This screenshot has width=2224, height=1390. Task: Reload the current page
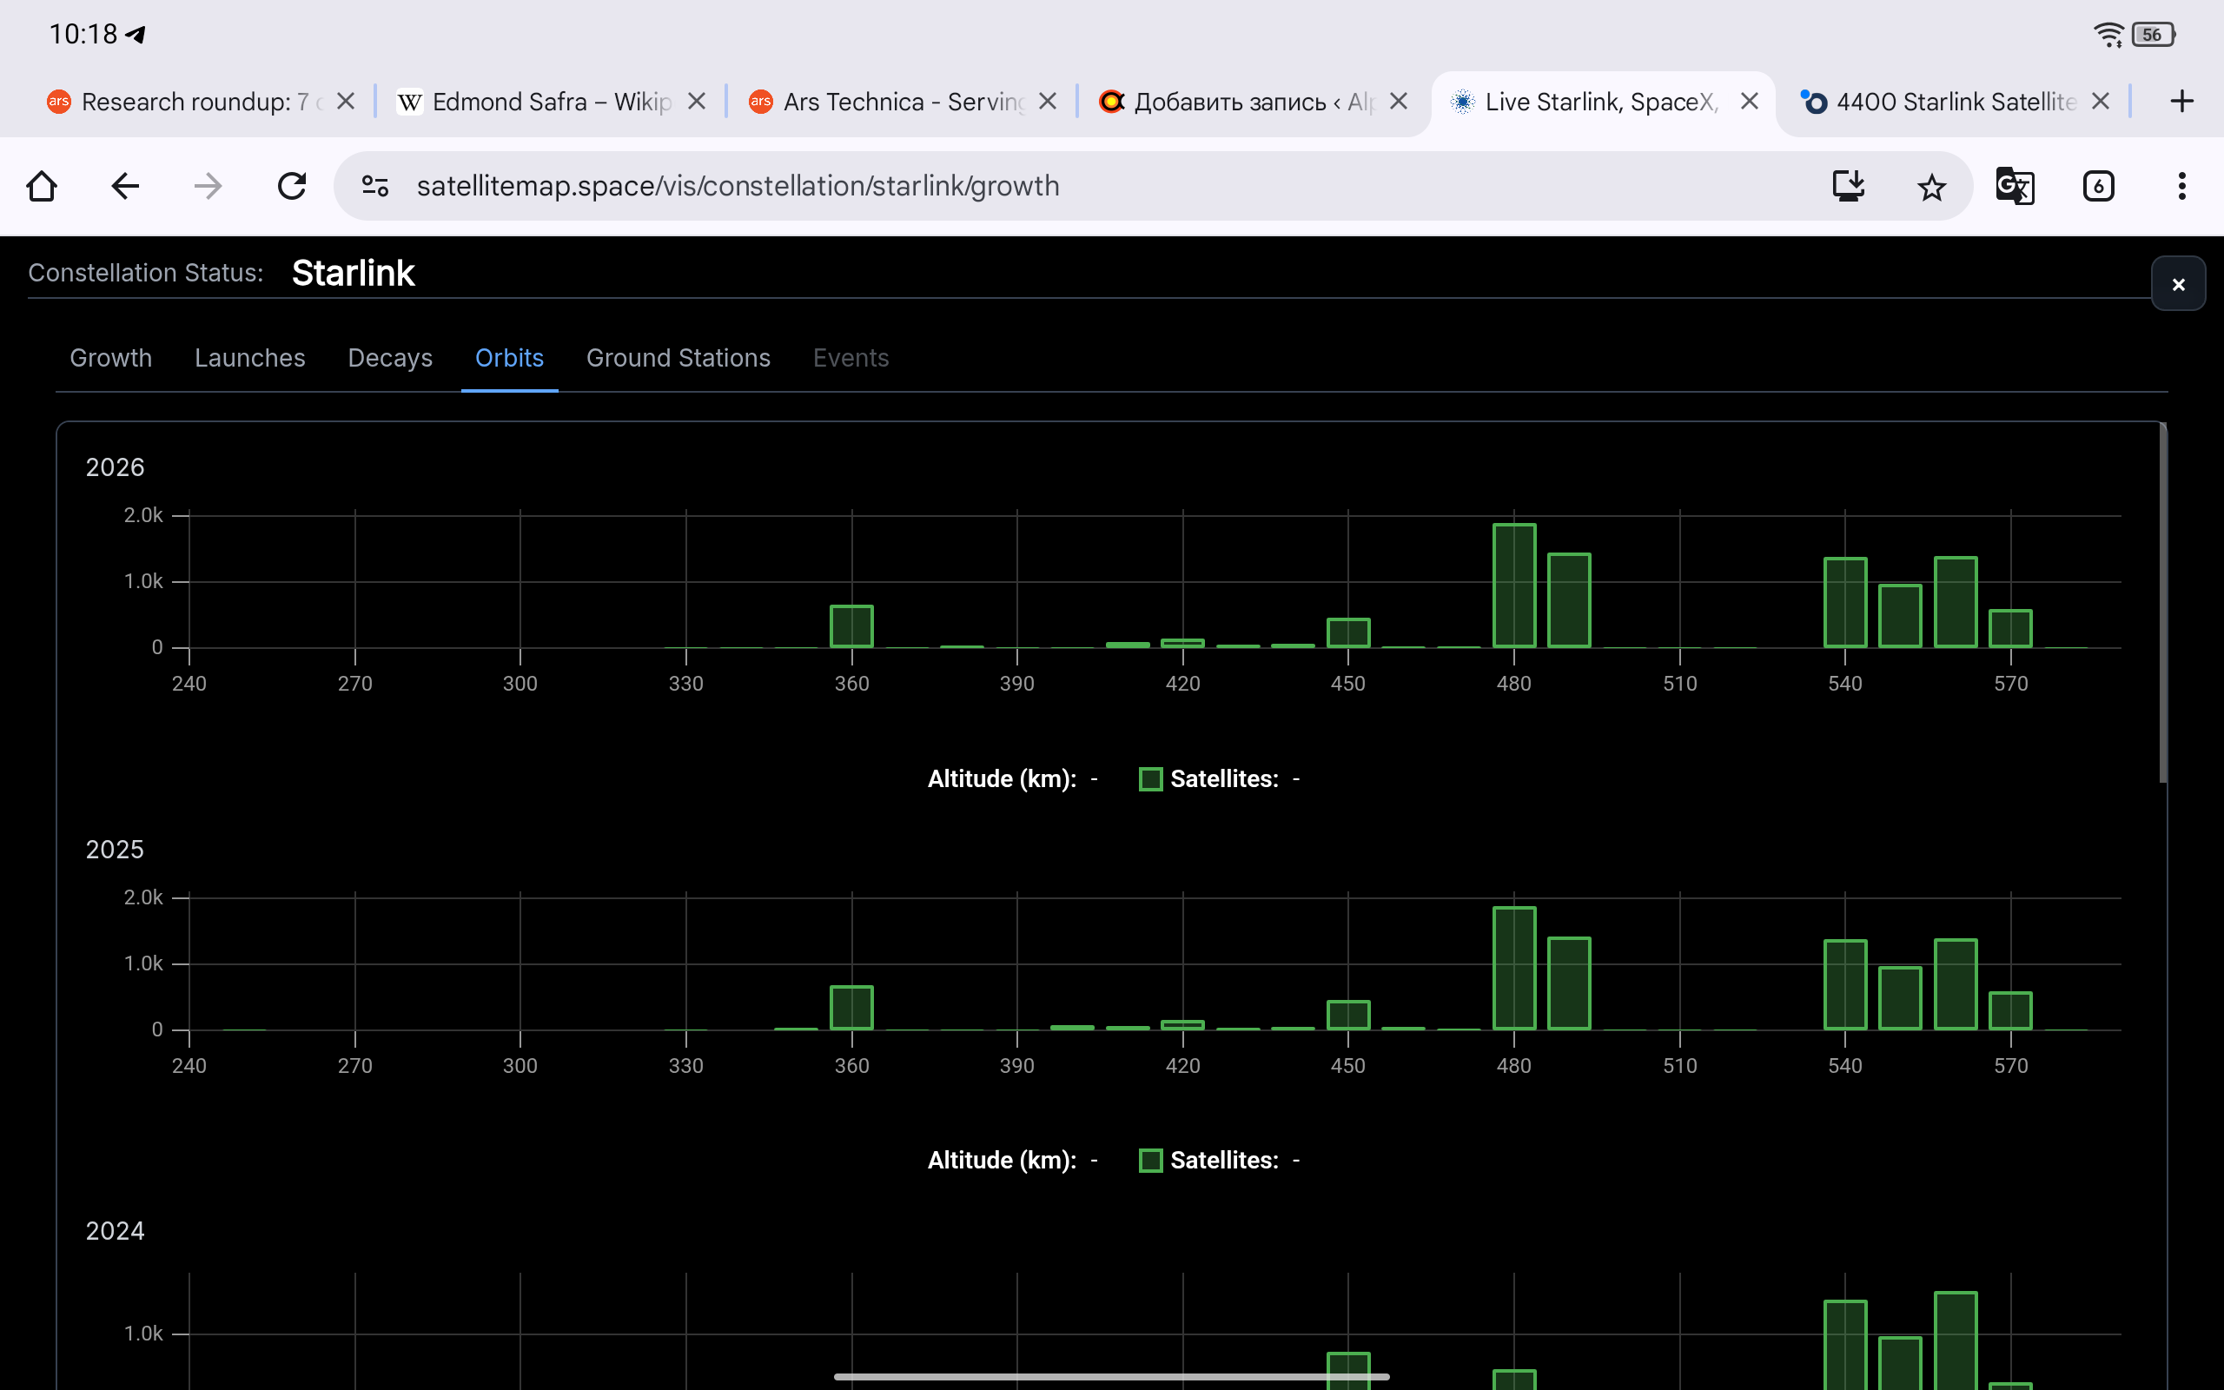[291, 187]
